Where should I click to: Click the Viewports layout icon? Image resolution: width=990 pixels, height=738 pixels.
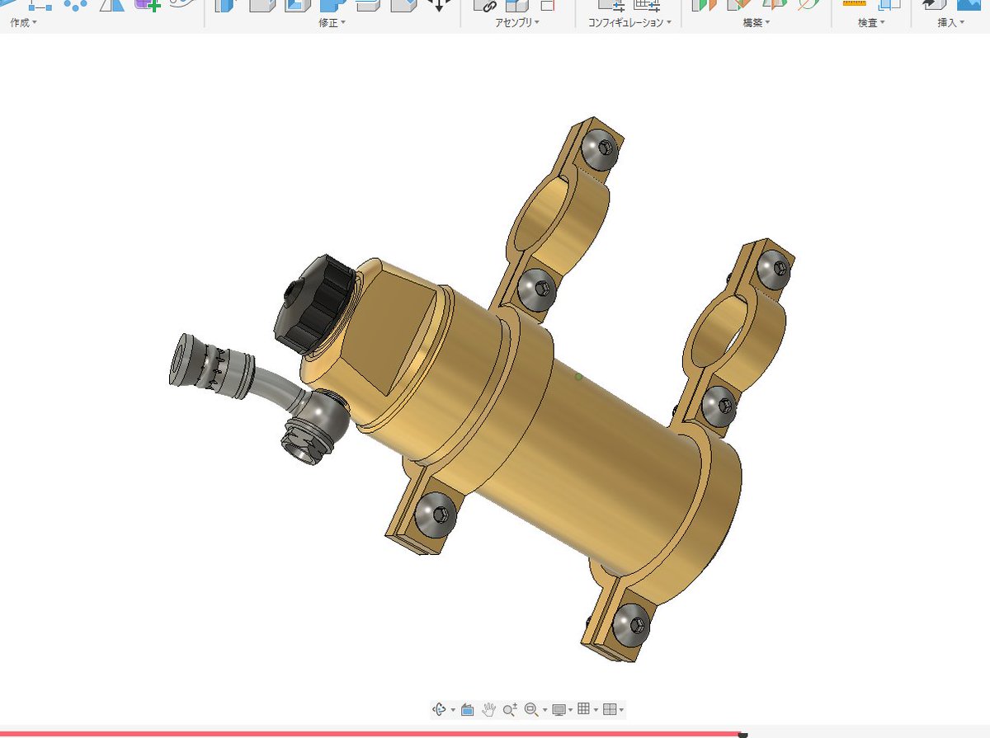(610, 709)
